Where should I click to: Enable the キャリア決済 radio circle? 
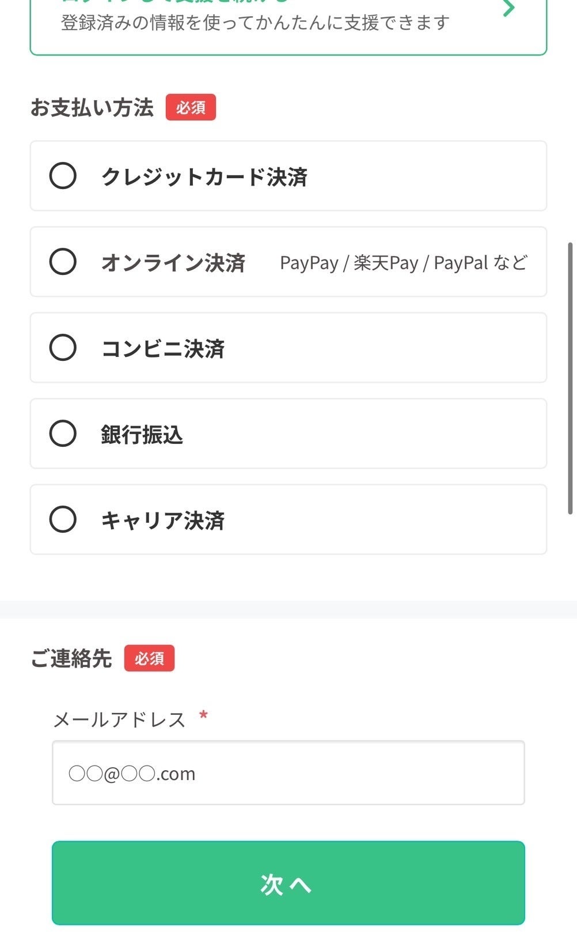(x=63, y=519)
